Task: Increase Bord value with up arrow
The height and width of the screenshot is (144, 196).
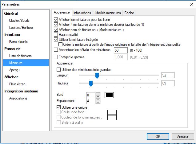Action: pos(98,94)
